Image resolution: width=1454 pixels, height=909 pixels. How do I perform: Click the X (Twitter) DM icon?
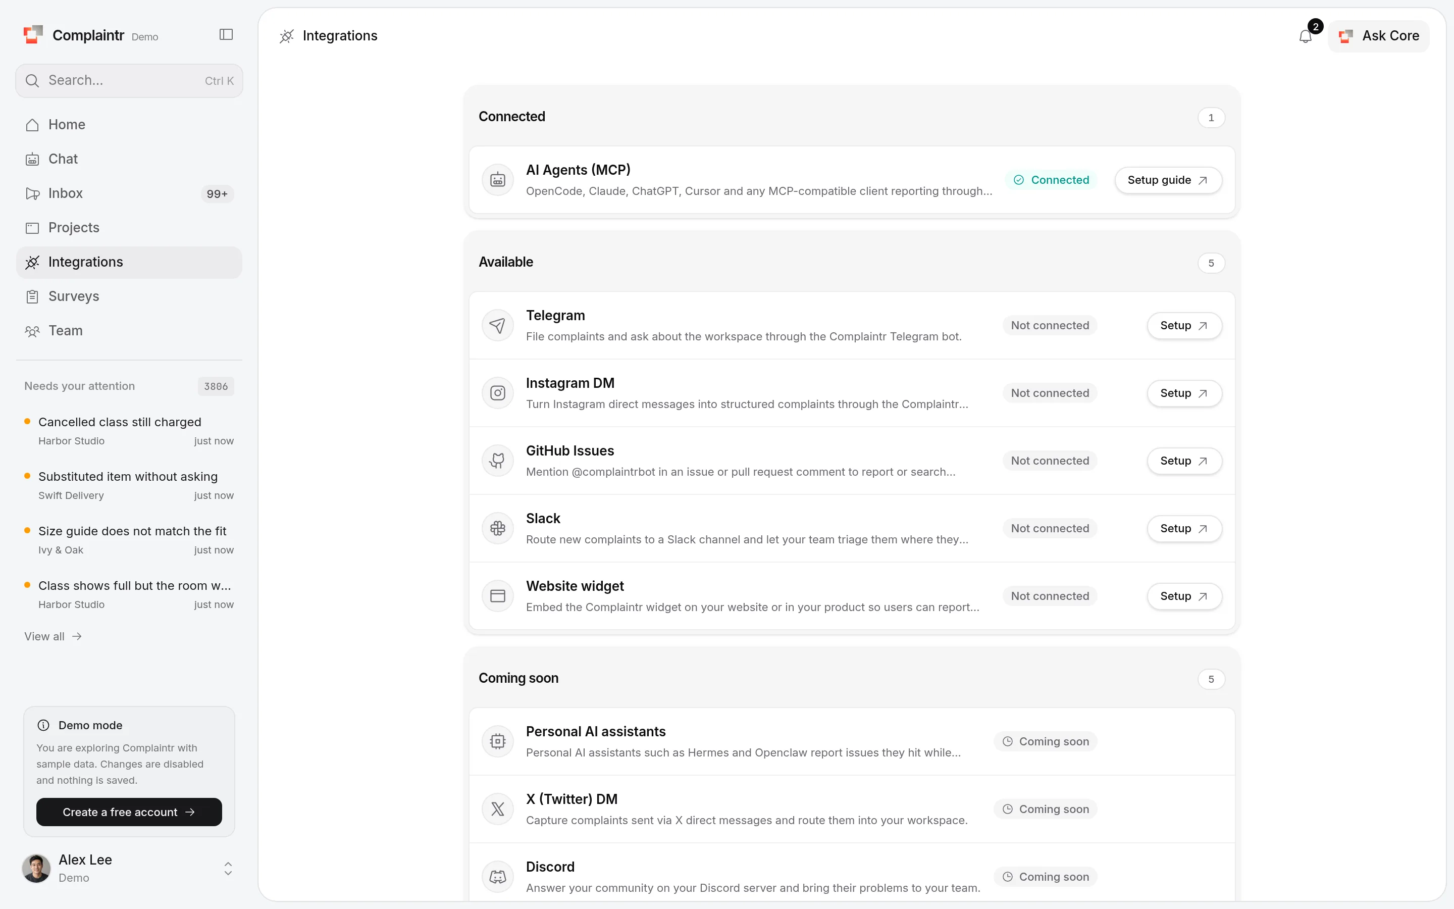click(x=497, y=809)
